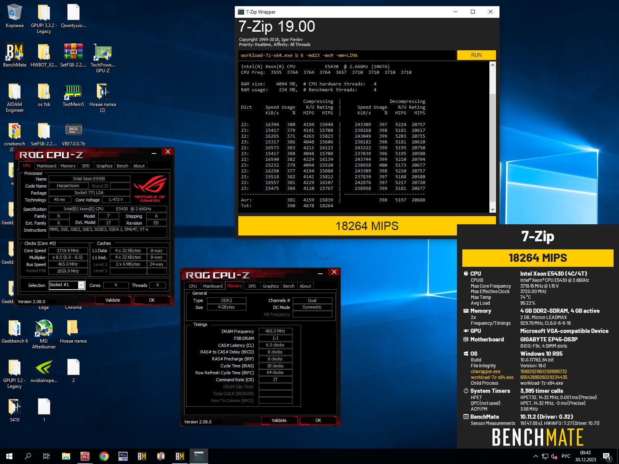Open the right BenchMate taskbar icon

pos(180,456)
